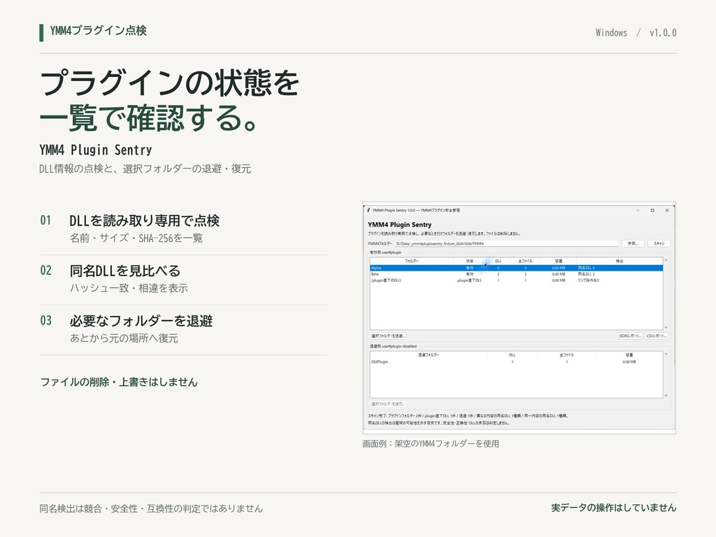This screenshot has width=716, height=537.
Task: Click the slide heading 同名DLLを見比べる
Action: [125, 271]
